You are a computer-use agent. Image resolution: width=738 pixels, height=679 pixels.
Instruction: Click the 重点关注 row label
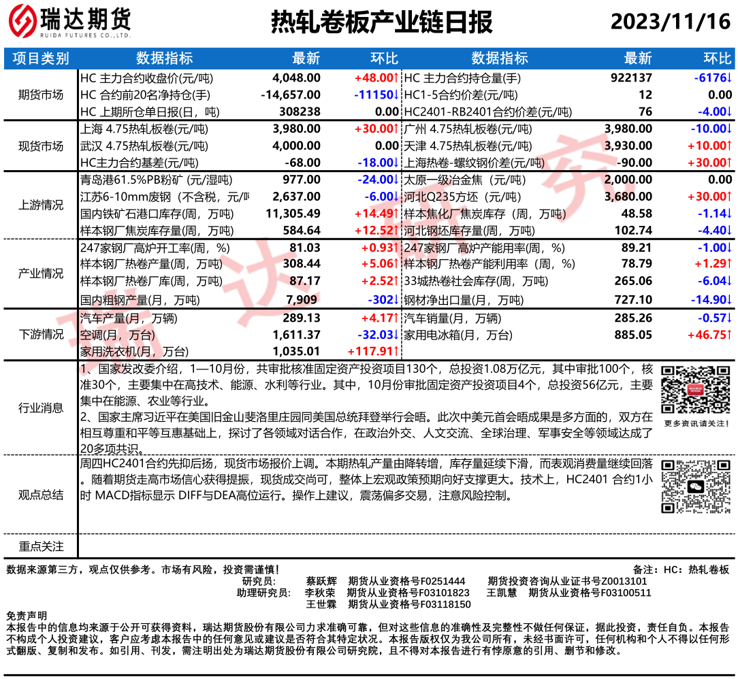click(41, 546)
